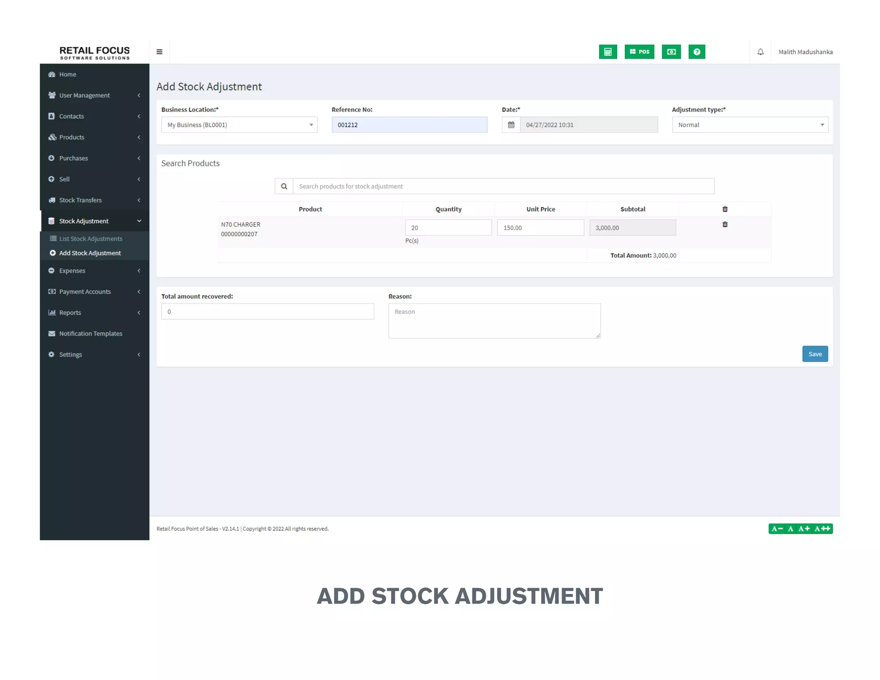
Task: Click the Stock Transfers truck icon
Action: click(52, 200)
